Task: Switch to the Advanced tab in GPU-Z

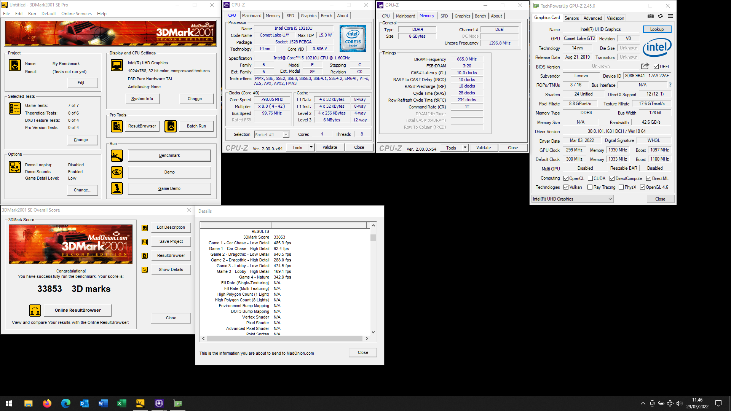Action: tap(593, 18)
